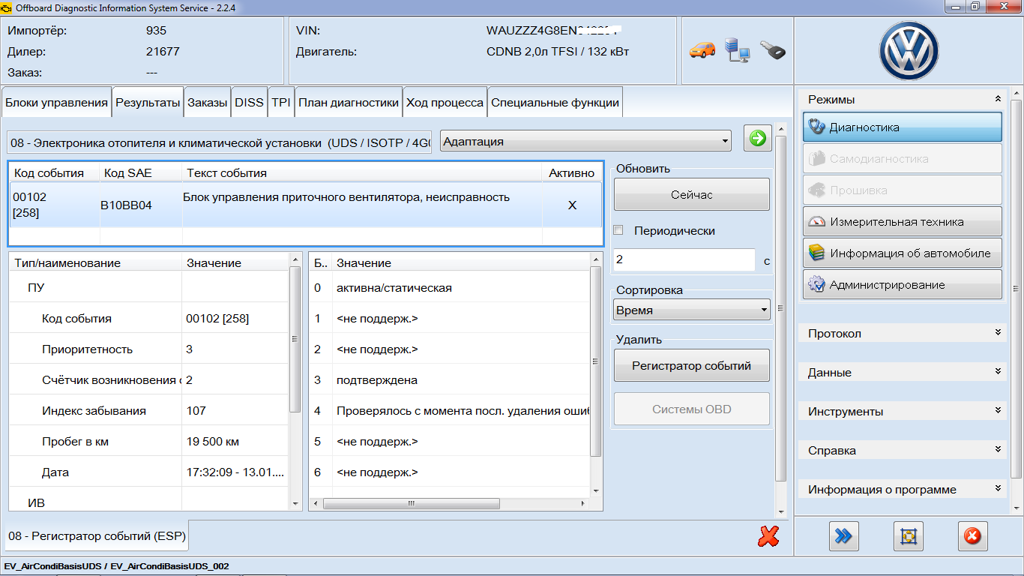Open Специальные функции tab
This screenshot has width=1024, height=576.
[x=555, y=103]
